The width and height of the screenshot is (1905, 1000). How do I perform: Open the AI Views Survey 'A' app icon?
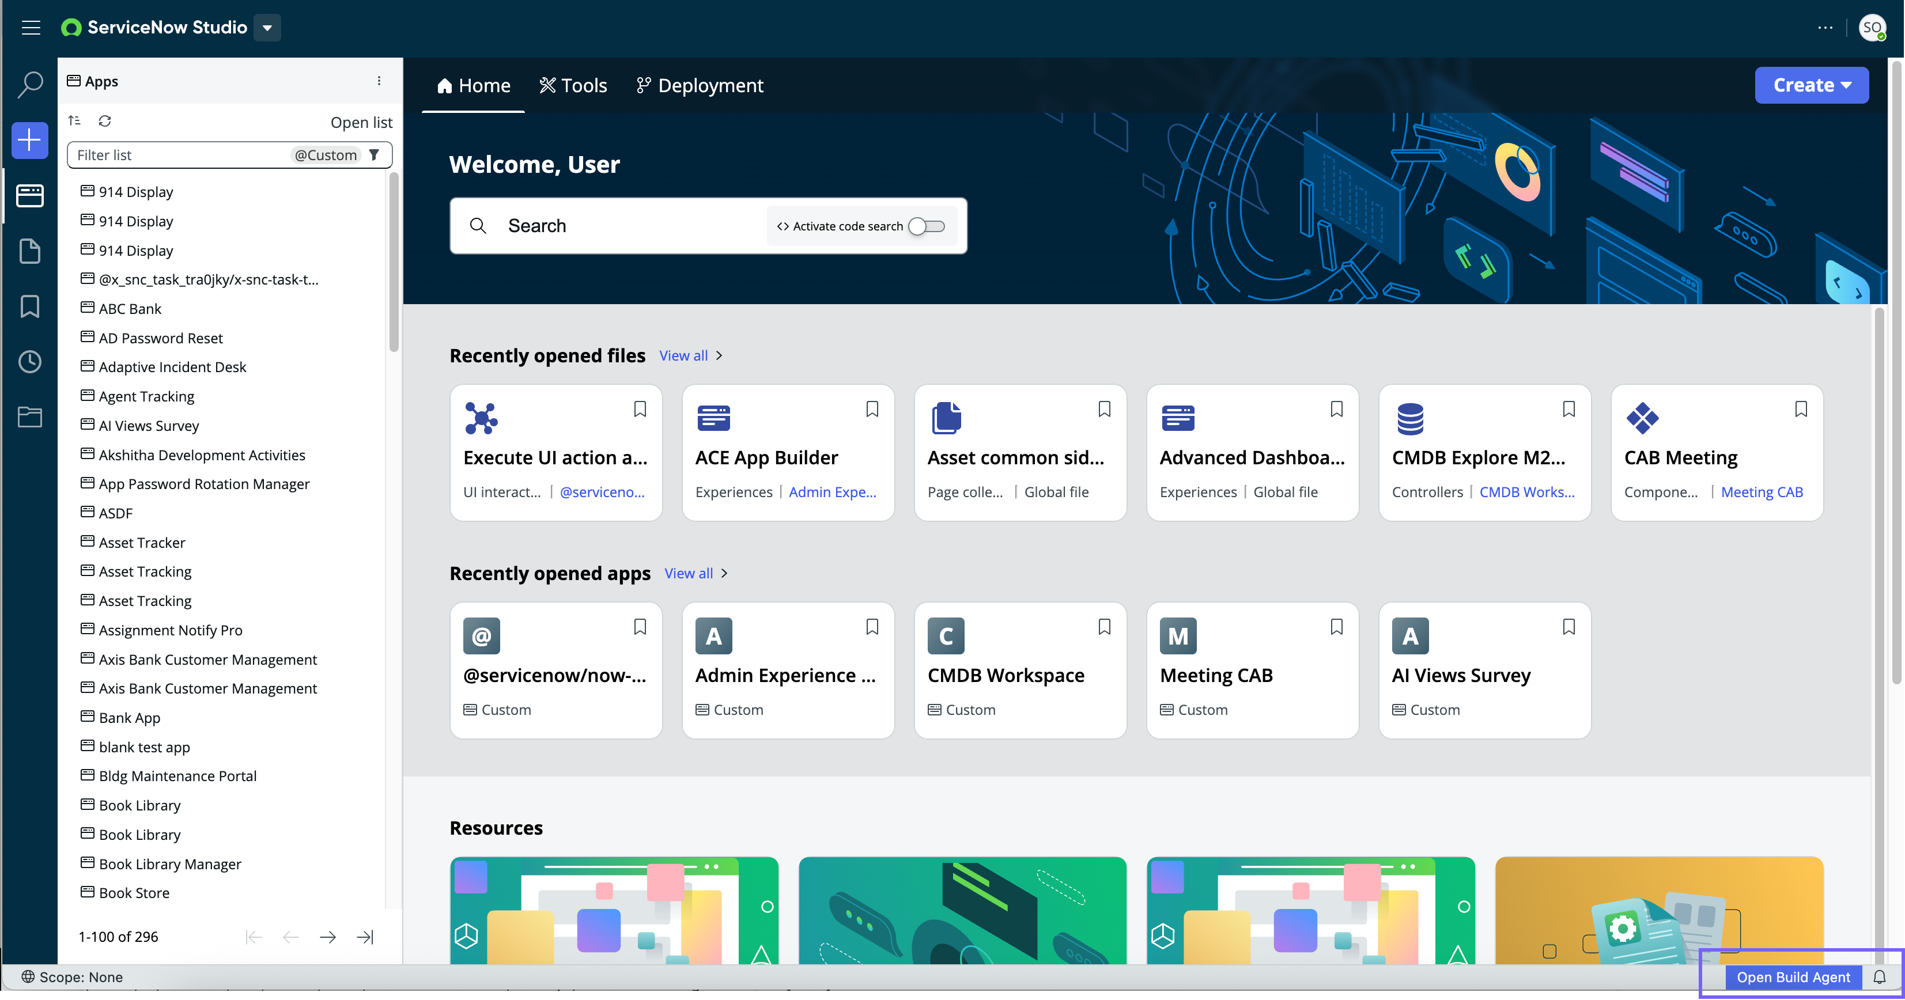[x=1409, y=635]
